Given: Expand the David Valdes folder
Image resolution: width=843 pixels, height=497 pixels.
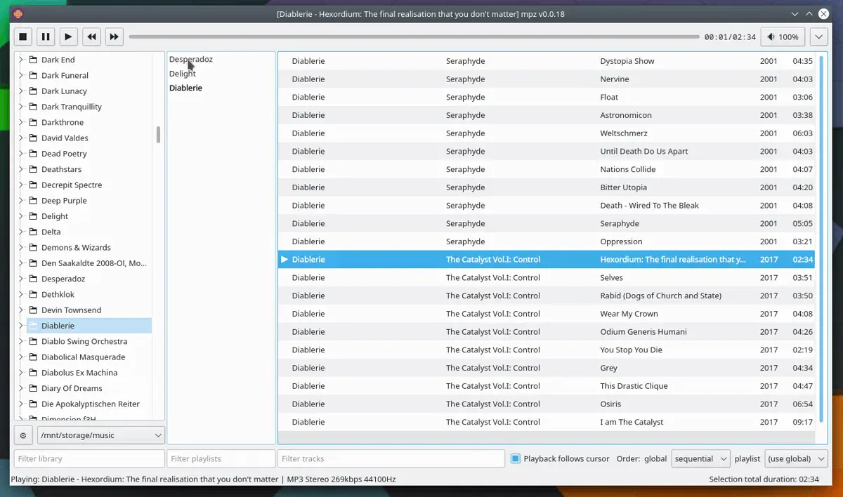Looking at the screenshot, I should (20, 138).
